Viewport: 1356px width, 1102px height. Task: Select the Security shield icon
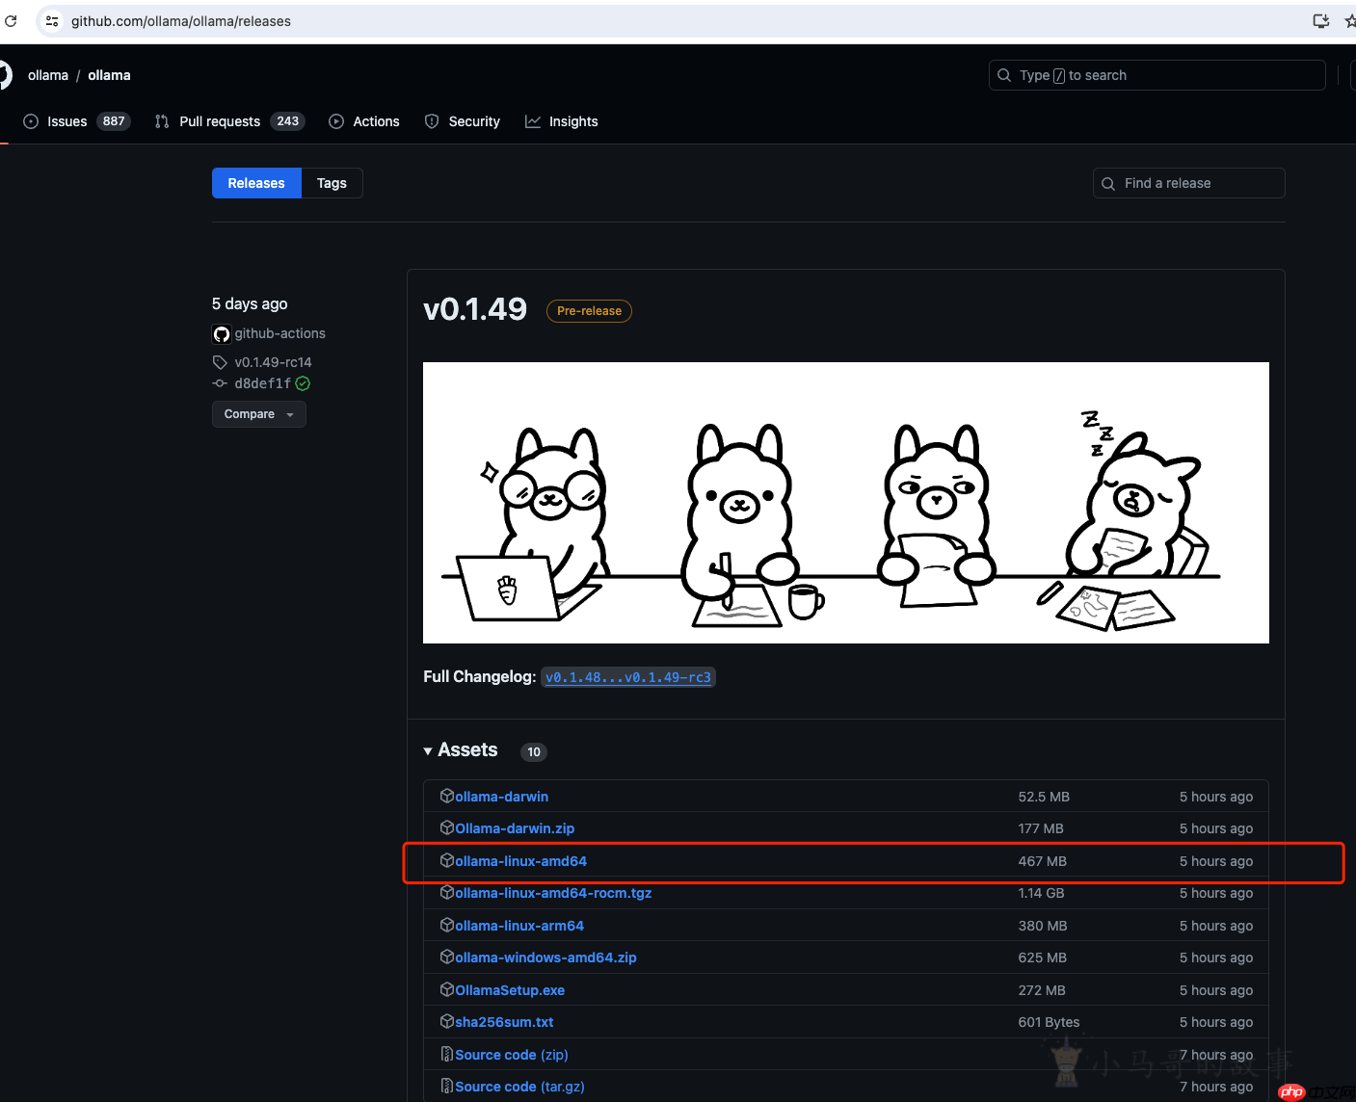[431, 120]
